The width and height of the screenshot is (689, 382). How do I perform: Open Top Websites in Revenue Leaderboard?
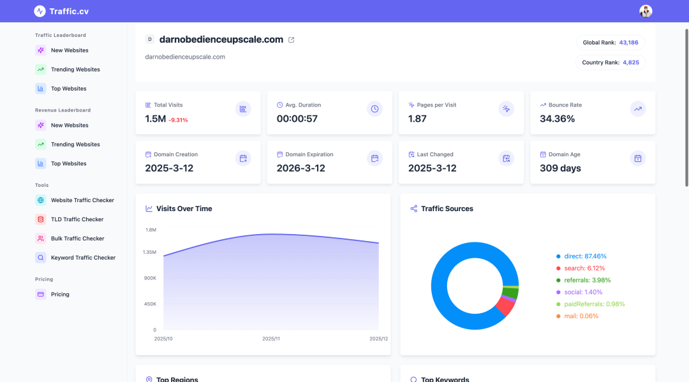(68, 163)
